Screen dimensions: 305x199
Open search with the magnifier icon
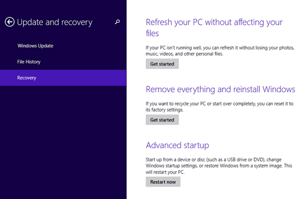click(117, 22)
